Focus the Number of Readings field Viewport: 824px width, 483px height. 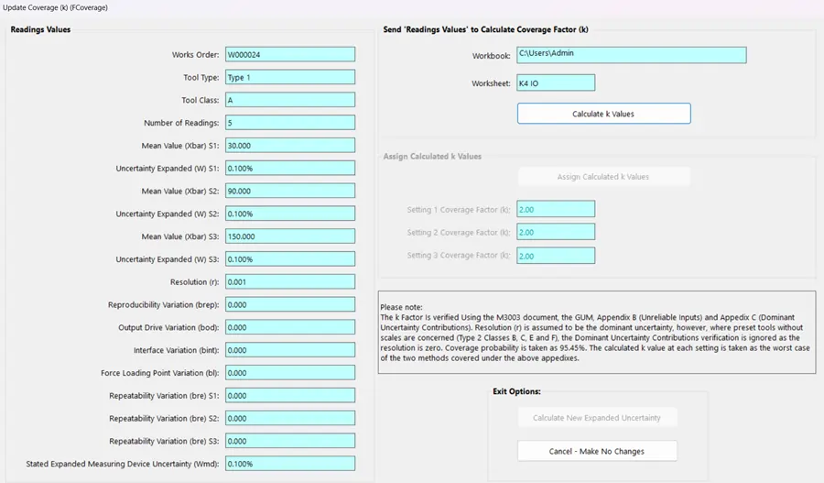[290, 123]
